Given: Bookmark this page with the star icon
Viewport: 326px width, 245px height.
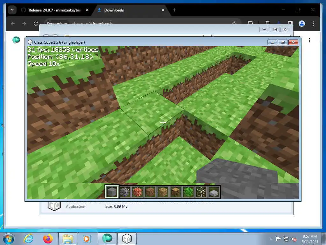Looking at the screenshot, I should [234, 23].
